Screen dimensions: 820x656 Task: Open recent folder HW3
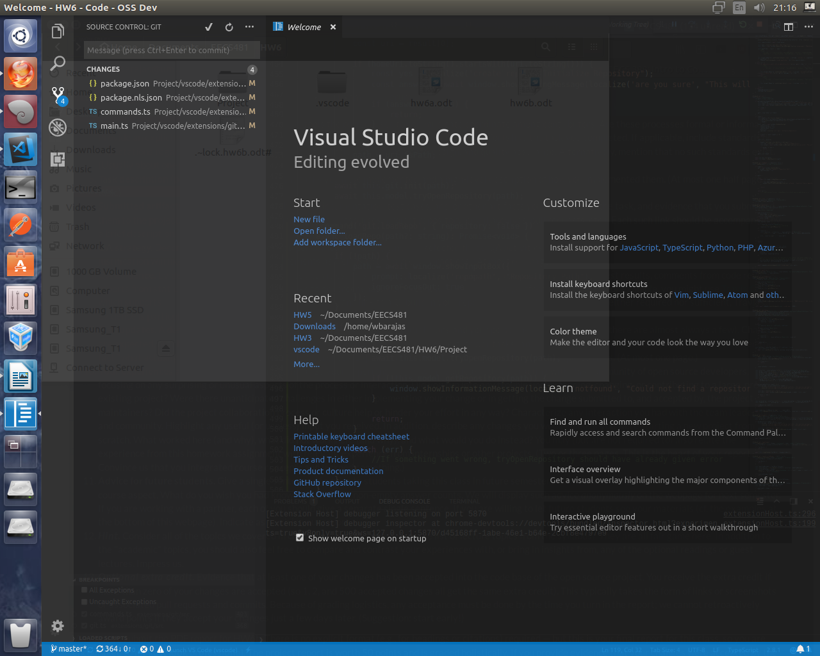click(302, 338)
